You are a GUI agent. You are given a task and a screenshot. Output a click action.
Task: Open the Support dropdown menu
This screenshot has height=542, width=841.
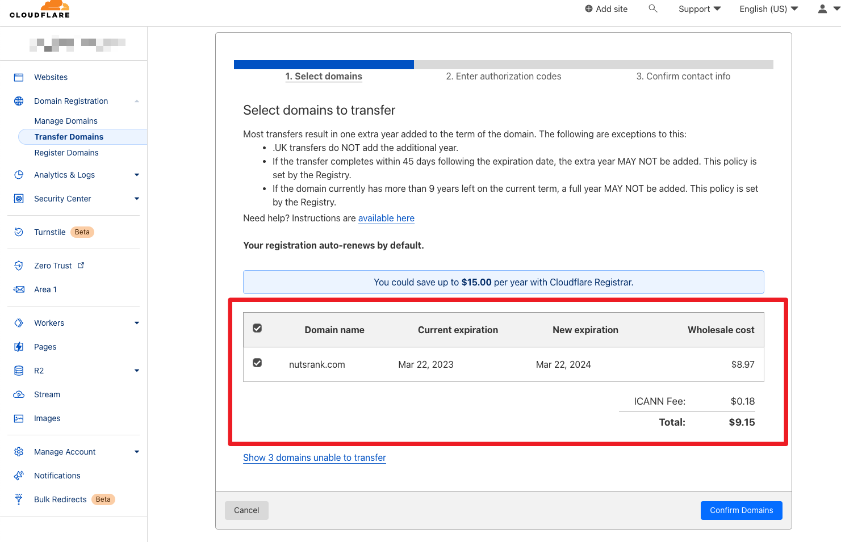pyautogui.click(x=699, y=9)
